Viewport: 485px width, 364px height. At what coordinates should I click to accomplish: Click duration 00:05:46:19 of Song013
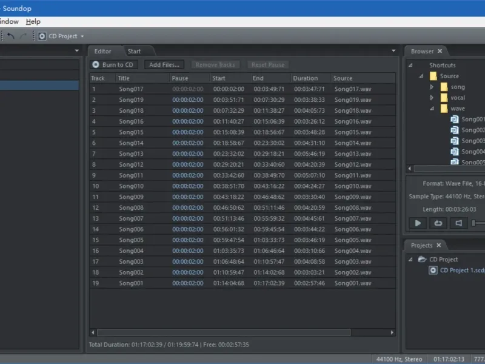[309, 154]
